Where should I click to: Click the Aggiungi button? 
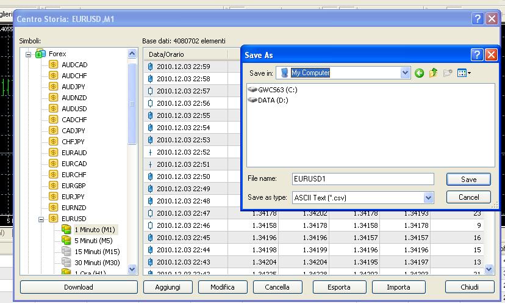coord(168,287)
